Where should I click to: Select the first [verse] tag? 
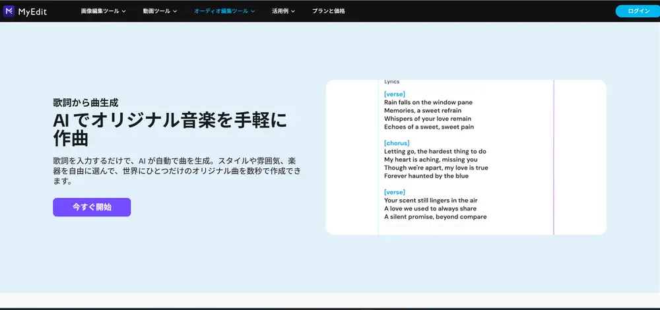395,94
